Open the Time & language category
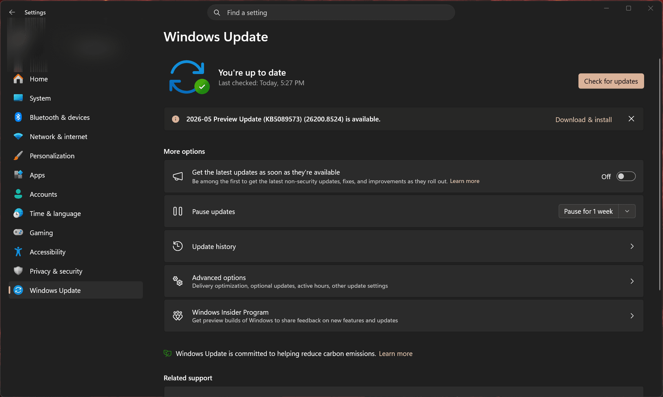This screenshot has width=663, height=397. (76, 213)
